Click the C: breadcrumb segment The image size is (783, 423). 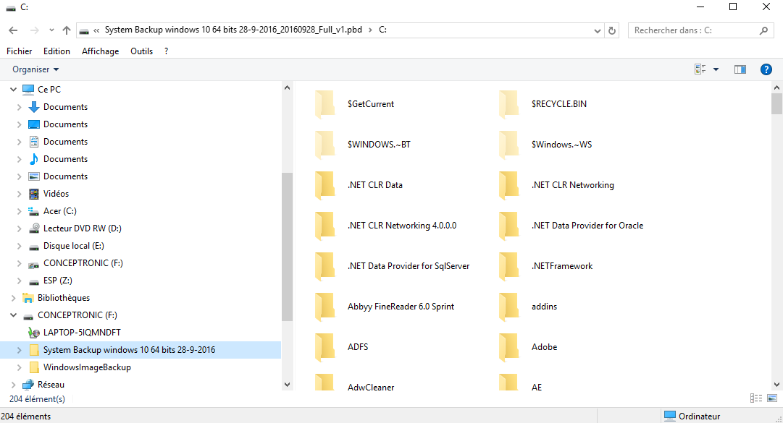point(382,30)
